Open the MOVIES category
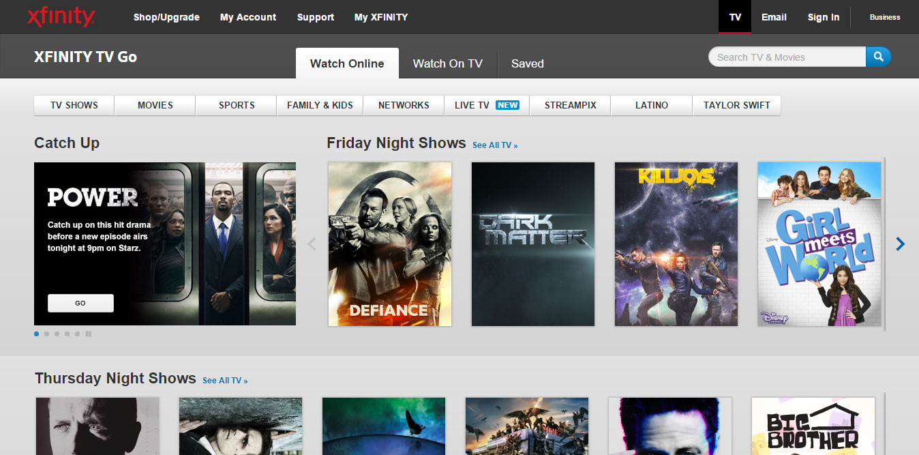 [155, 105]
